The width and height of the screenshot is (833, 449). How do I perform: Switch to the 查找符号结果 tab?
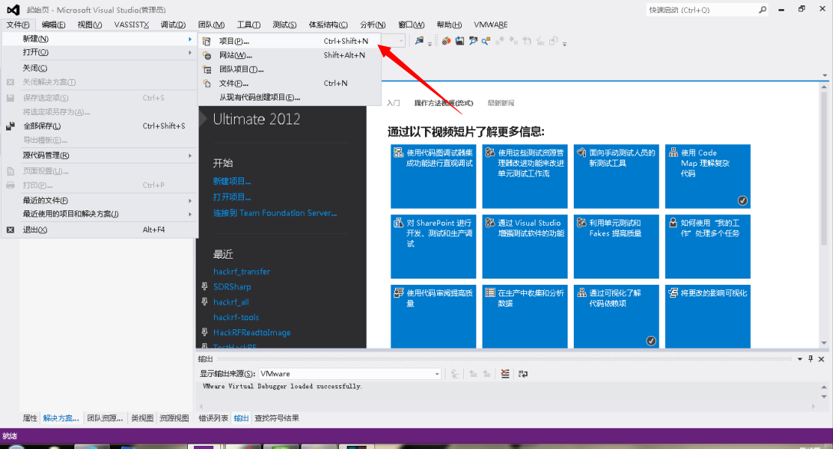point(277,418)
